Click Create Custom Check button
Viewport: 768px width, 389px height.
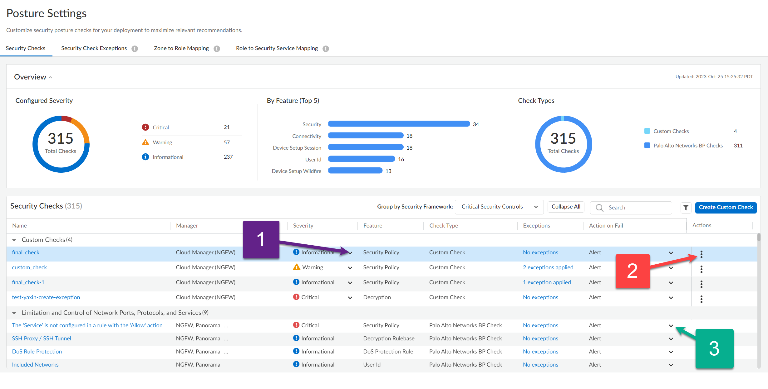[x=726, y=208]
